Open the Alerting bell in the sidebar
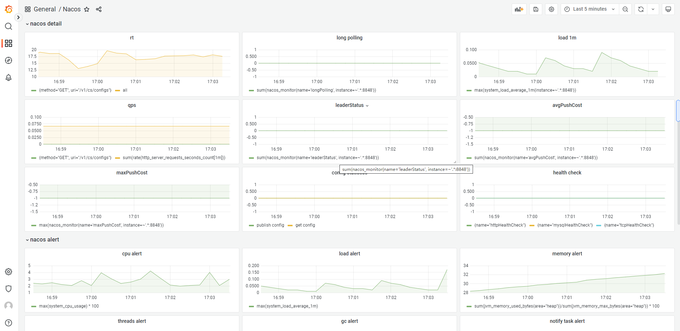The image size is (680, 331). click(9, 77)
